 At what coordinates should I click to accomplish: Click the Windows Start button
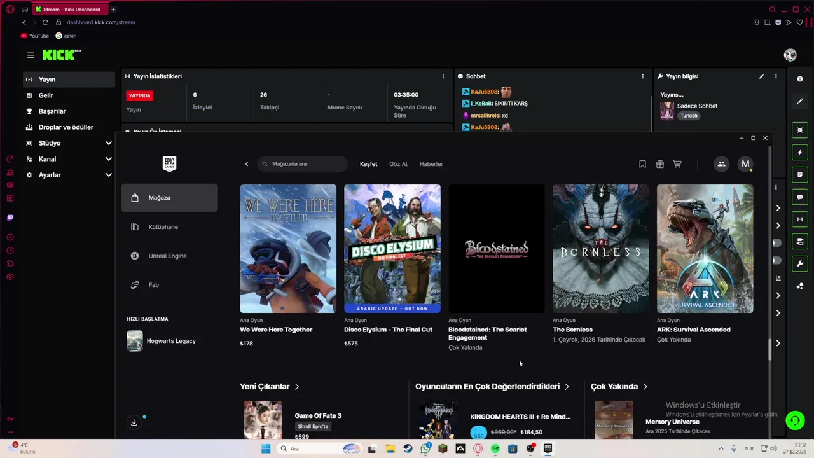pyautogui.click(x=266, y=448)
